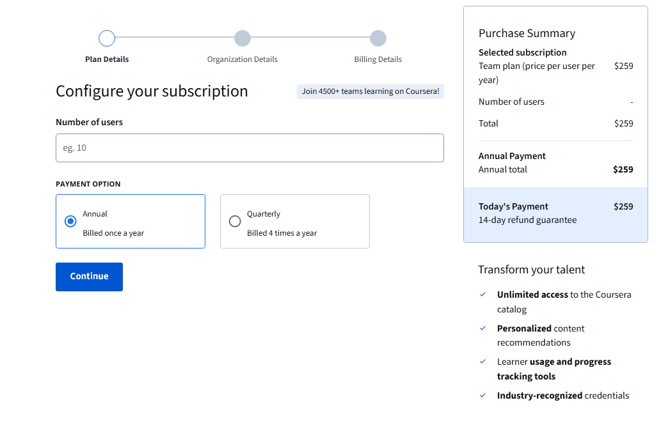Click the 14-day refund guarantee text
Viewport: 661px width, 421px height.
click(x=527, y=220)
